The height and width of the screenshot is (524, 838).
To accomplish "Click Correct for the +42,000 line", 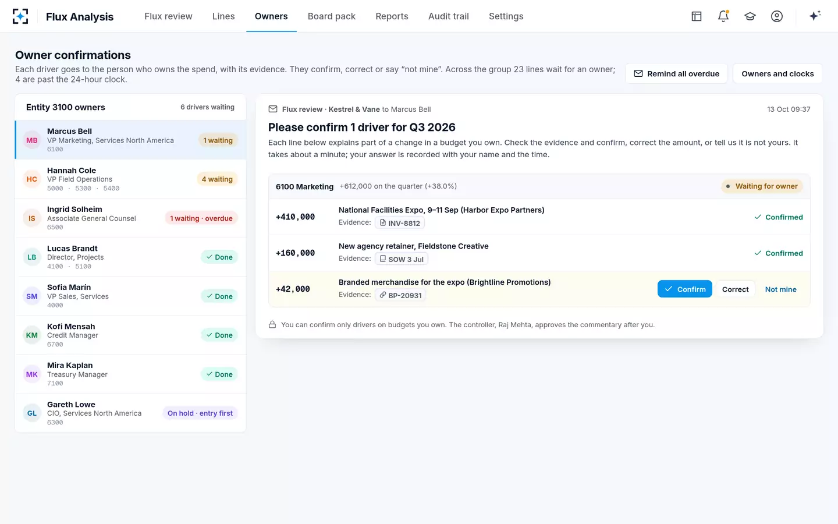I will coord(735,289).
